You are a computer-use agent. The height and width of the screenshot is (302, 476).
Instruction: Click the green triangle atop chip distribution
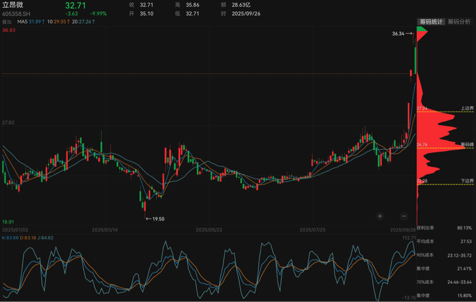point(422,29)
